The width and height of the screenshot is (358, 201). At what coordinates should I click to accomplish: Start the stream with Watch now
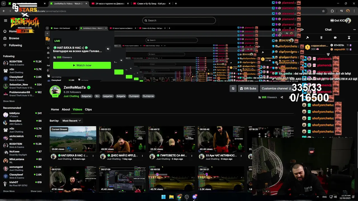point(82,65)
